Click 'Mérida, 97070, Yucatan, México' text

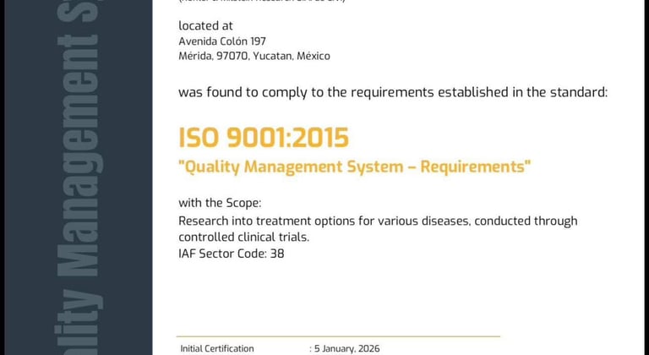pyautogui.click(x=254, y=56)
